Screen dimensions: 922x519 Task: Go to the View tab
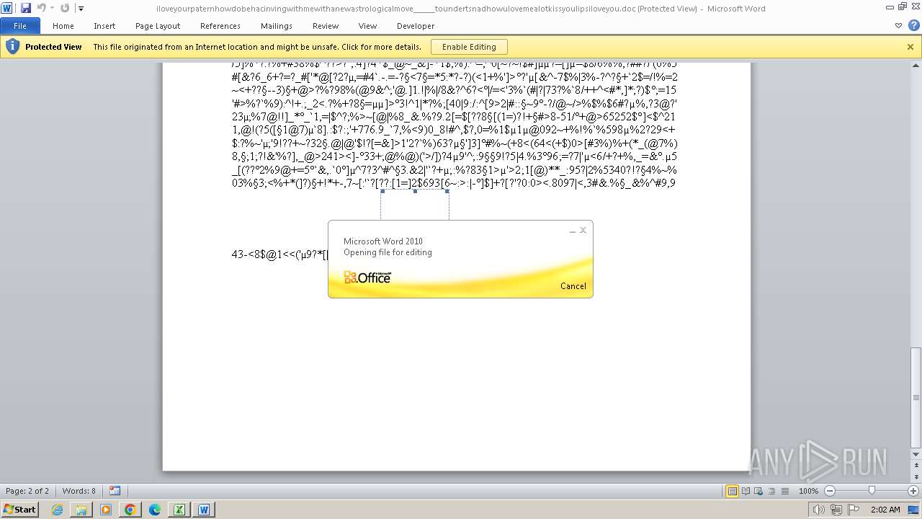367,26
